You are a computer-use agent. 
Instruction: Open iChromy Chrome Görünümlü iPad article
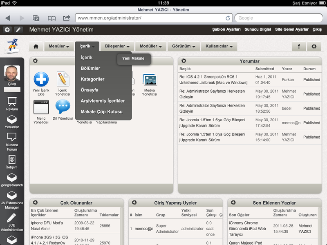coord(247,229)
